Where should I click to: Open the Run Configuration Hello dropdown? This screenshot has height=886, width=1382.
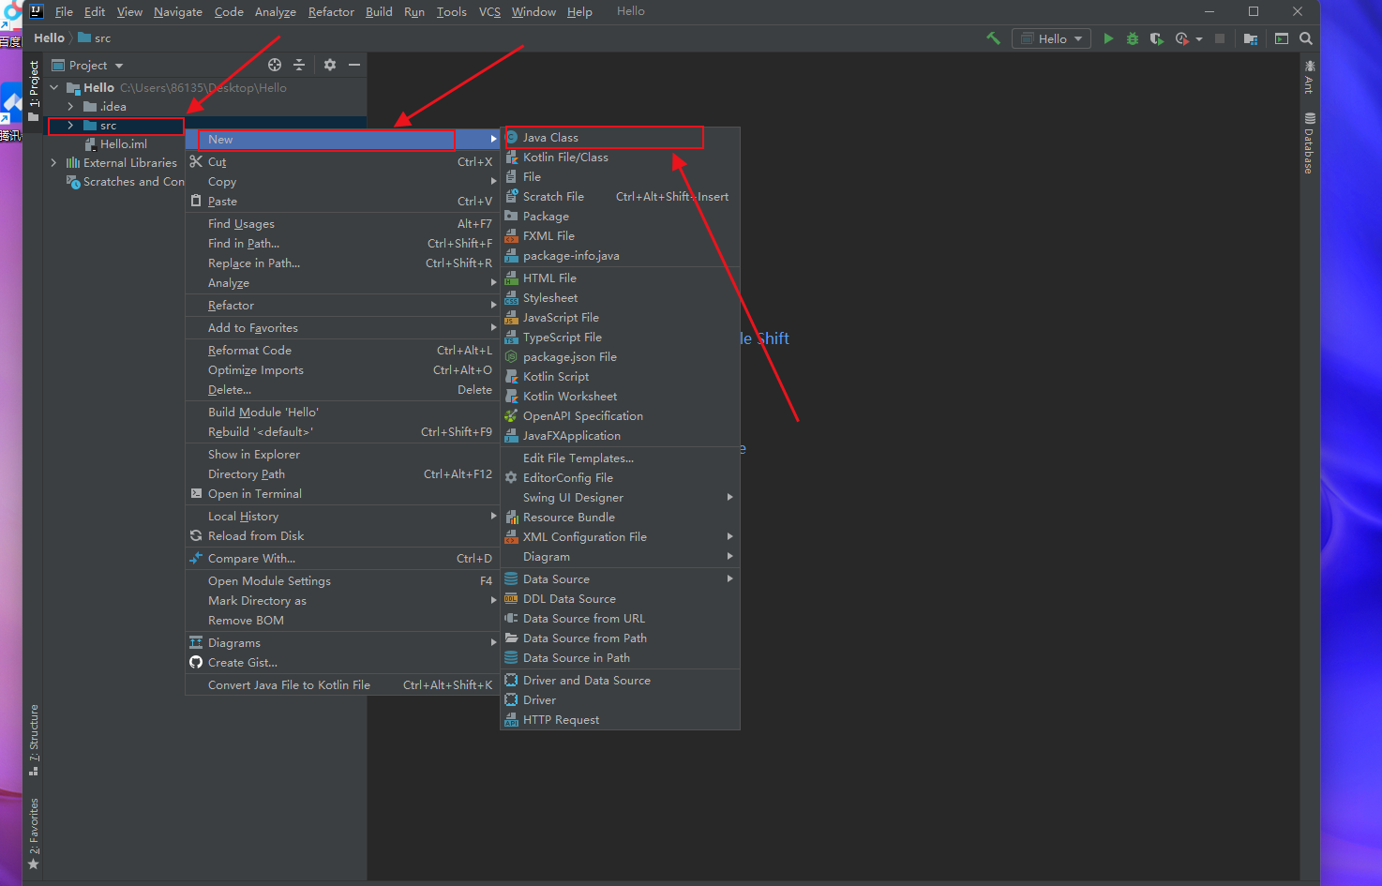1051,38
